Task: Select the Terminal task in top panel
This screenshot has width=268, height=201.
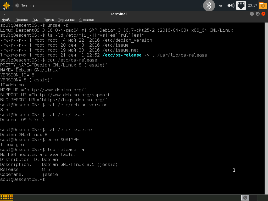Action: 42,5
